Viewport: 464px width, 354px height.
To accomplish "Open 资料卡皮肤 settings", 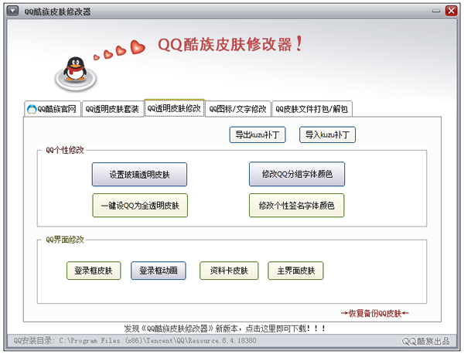I will (229, 271).
